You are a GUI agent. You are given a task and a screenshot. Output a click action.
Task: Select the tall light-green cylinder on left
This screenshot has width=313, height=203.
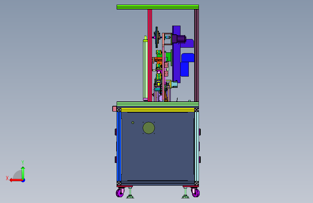pos(145,70)
